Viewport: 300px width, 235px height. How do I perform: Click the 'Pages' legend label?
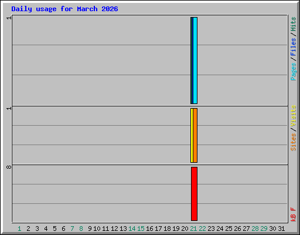coord(294,72)
